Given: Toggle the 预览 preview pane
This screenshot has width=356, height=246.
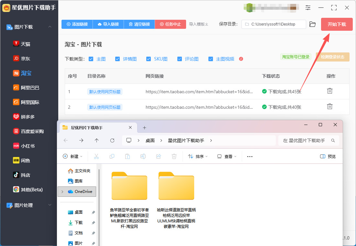Looking at the screenshot, I should (x=328, y=156).
